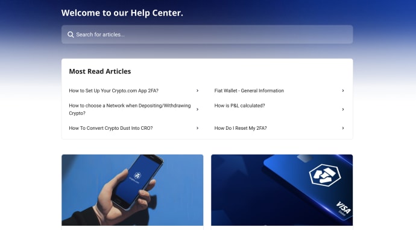Open the How is P&L calculated article
Viewport: 416px width, 230px height.
pyautogui.click(x=239, y=106)
